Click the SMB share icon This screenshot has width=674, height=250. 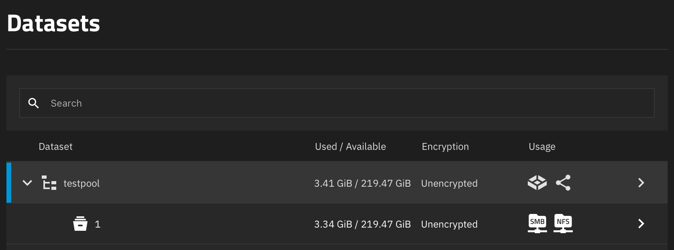pyautogui.click(x=537, y=224)
